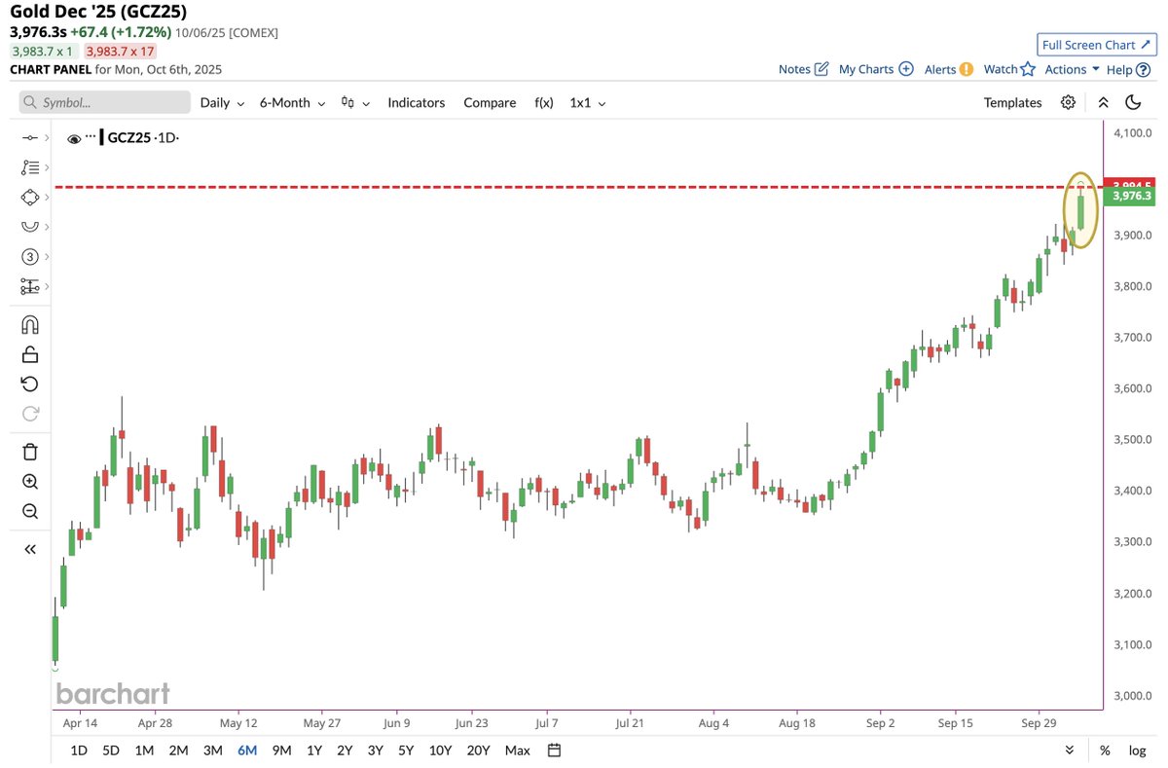Collapse the chart header with double chevron
Viewport: 1168px width, 768px height.
tap(1103, 102)
